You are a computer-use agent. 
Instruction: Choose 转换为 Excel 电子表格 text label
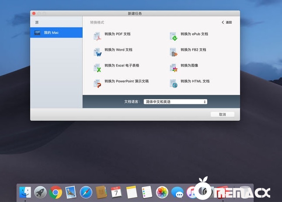pos(122,66)
